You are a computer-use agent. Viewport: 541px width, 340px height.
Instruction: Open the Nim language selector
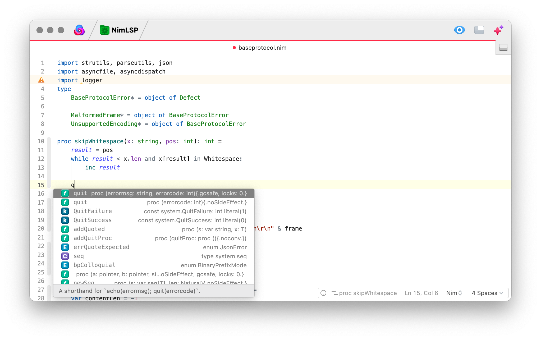[454, 293]
